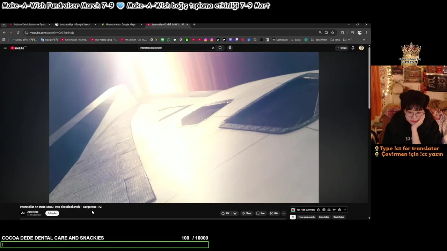Open the YouTube hamburger guide menu

(5, 48)
